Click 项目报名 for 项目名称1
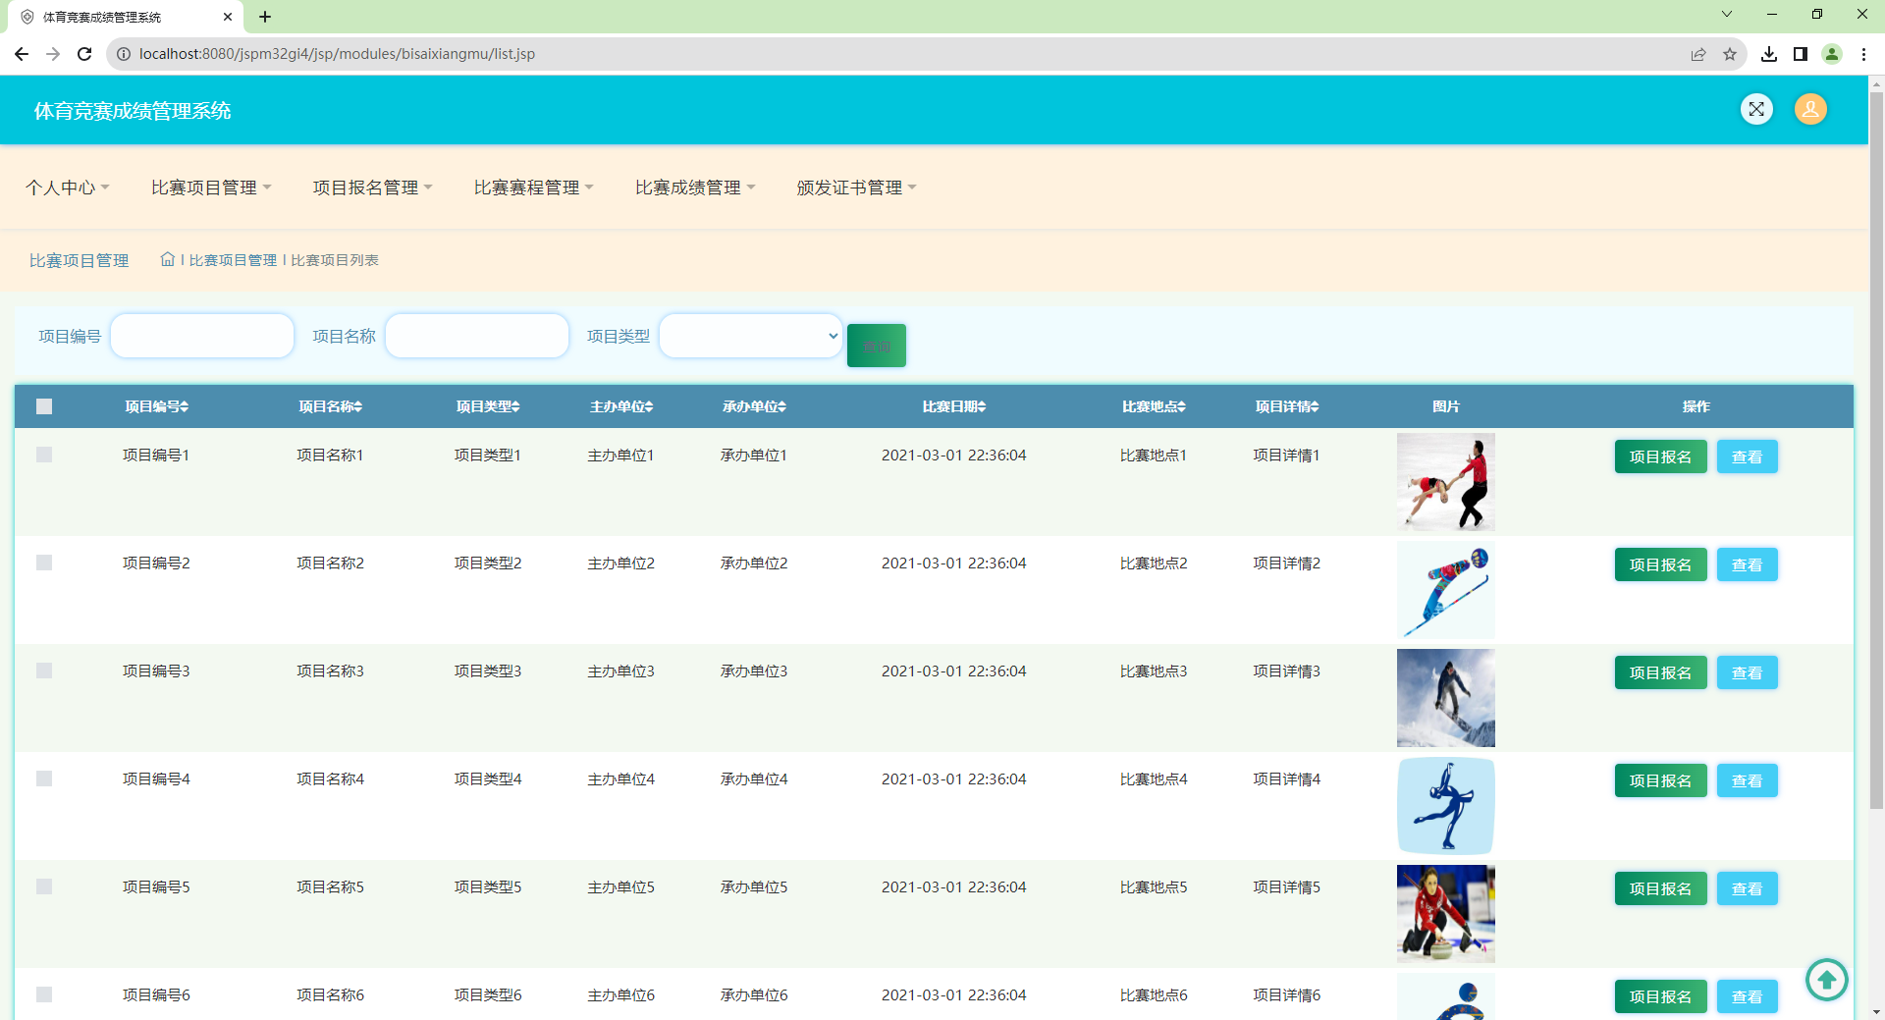Image resolution: width=1885 pixels, height=1020 pixels. 1660,456
